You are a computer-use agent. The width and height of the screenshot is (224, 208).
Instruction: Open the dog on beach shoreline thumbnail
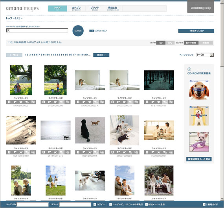coord(55,130)
